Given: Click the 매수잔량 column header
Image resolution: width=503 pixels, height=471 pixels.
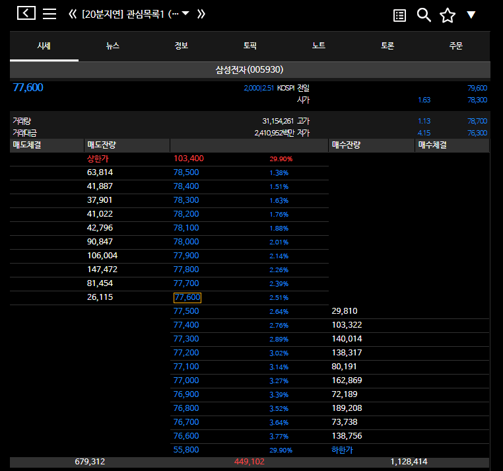Looking at the screenshot, I should [x=372, y=145].
